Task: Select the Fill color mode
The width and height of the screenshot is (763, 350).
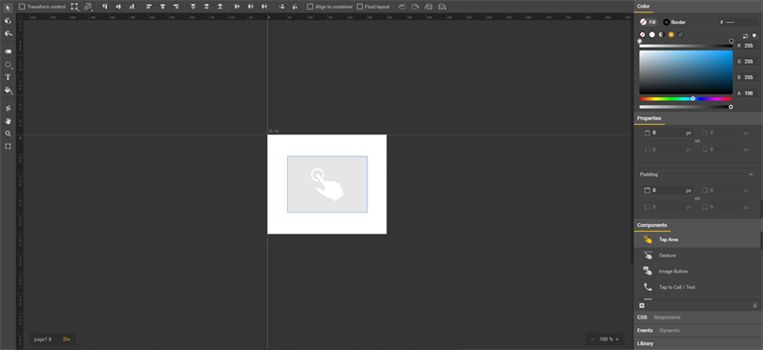Action: (648, 22)
